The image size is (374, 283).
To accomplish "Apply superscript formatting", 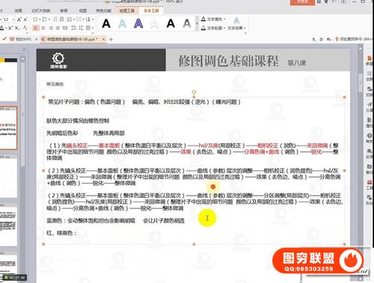I will click(x=10, y=28).
